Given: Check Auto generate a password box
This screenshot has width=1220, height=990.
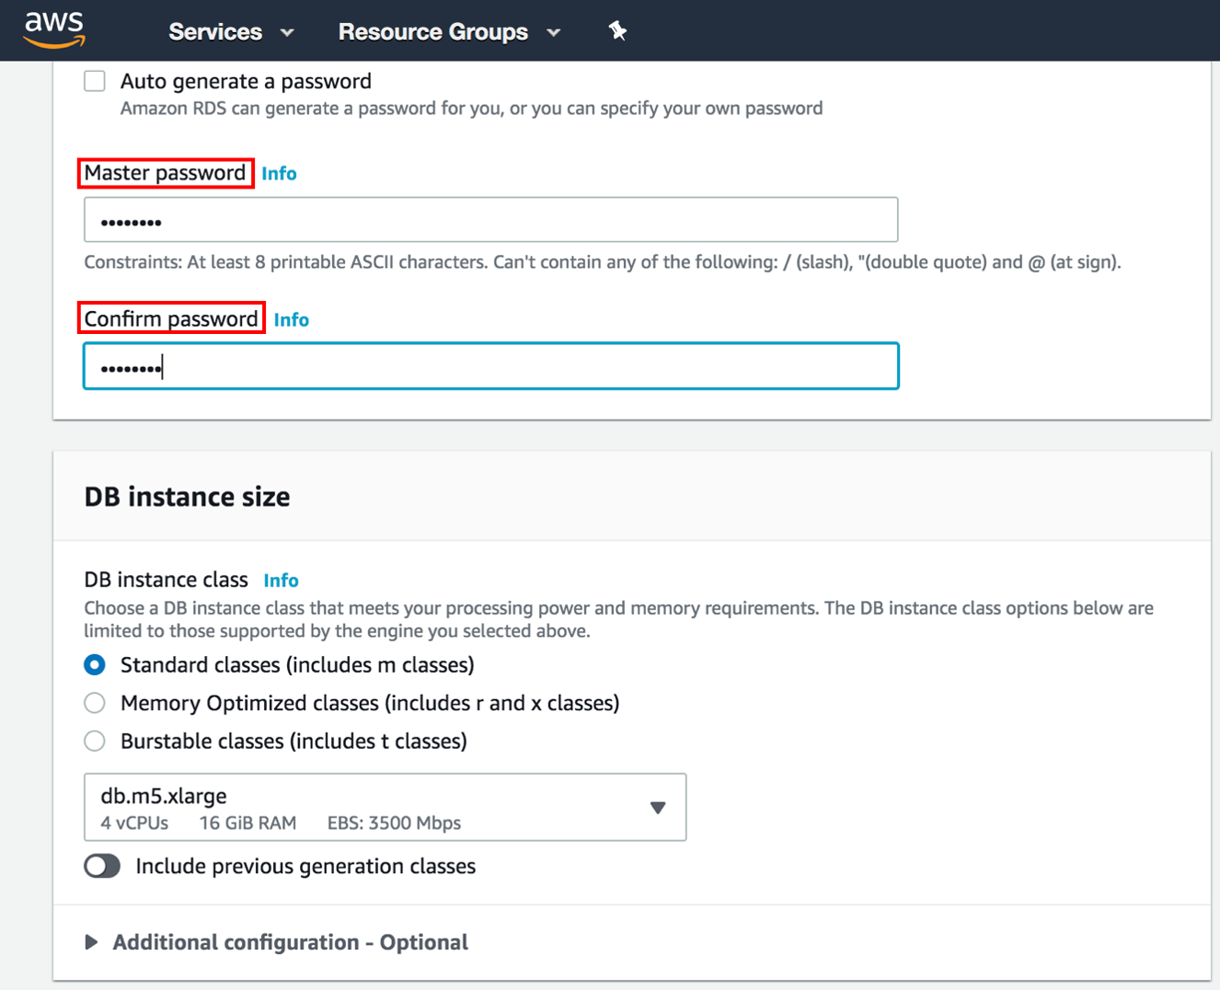Looking at the screenshot, I should coord(95,81).
